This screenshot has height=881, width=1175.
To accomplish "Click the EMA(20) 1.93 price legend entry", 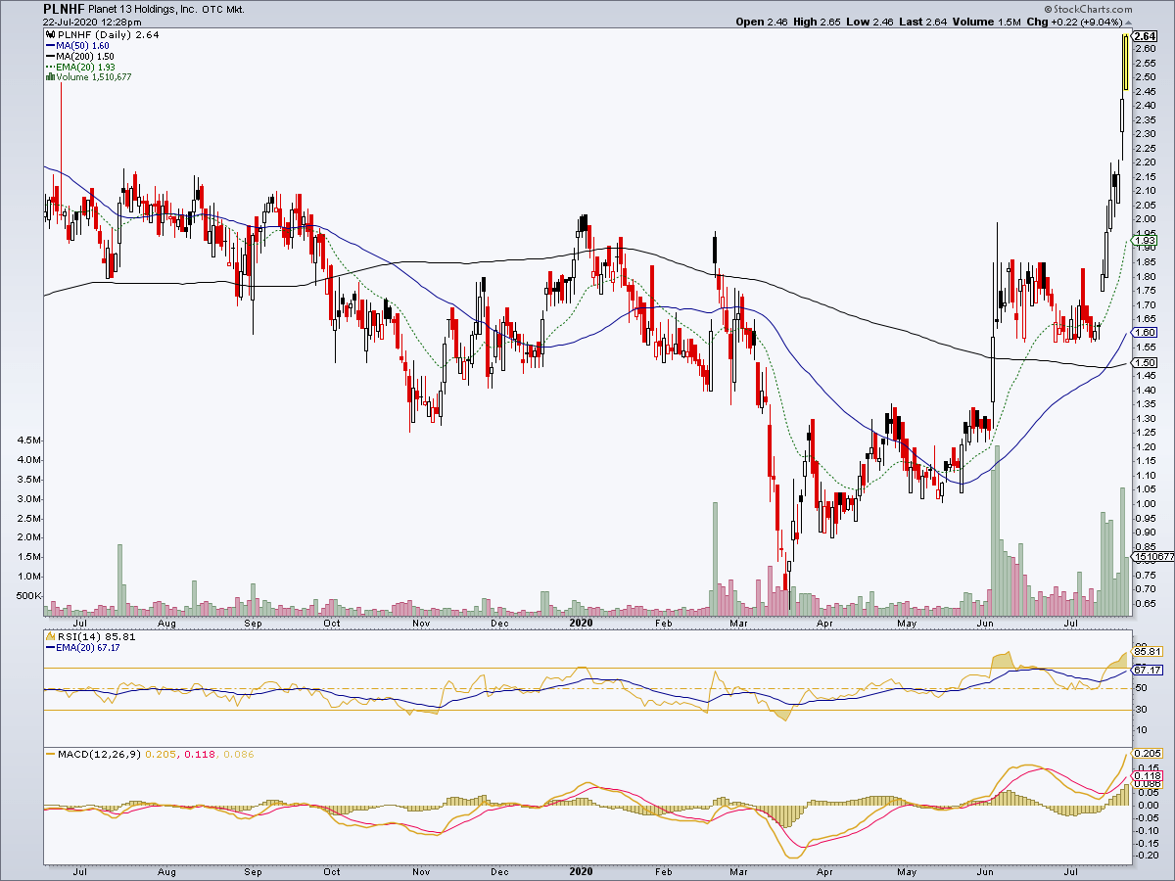I will pos(81,67).
